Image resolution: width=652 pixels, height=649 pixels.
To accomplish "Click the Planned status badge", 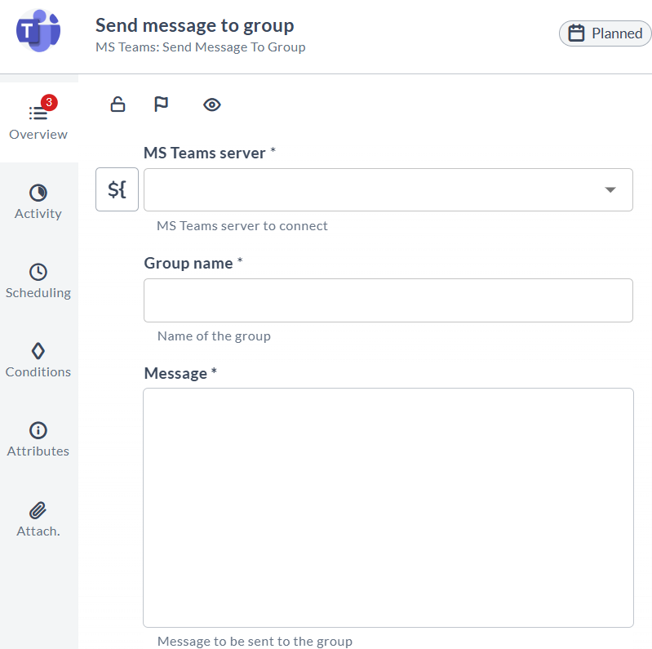I will click(x=605, y=33).
